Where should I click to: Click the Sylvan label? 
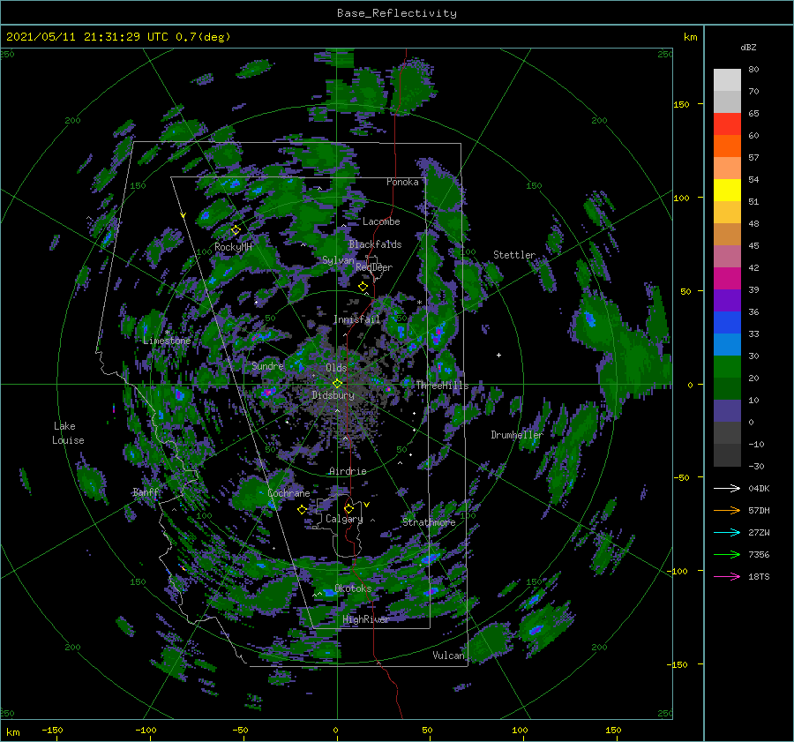[338, 260]
